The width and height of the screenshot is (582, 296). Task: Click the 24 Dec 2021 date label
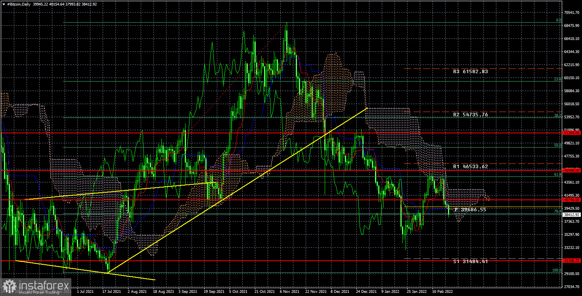[367, 291]
